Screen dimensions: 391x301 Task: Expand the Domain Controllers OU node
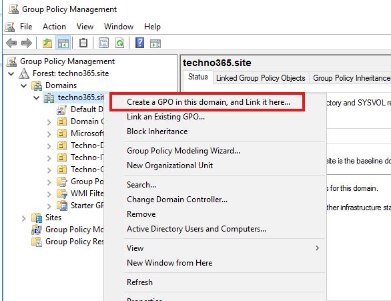(x=49, y=122)
